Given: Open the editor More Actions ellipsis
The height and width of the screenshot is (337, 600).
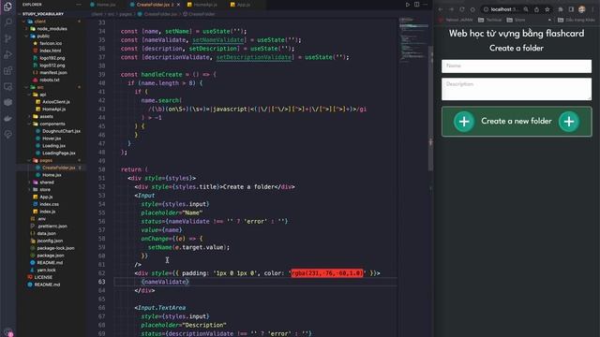Looking at the screenshot, I should (425, 5).
